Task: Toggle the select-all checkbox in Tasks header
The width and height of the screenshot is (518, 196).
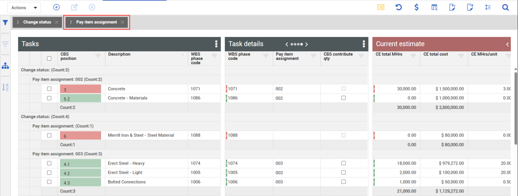Action: click(x=49, y=59)
